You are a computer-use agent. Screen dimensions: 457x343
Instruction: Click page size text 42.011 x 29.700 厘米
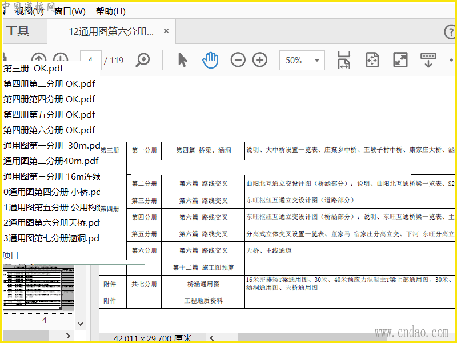pyautogui.click(x=153, y=338)
